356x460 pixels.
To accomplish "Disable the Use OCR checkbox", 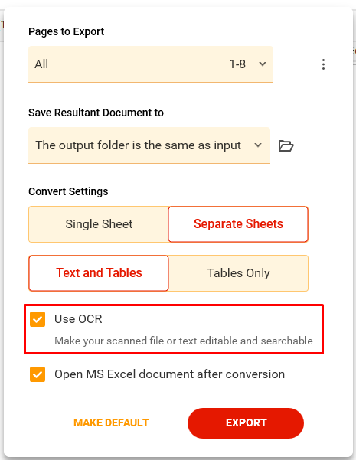I will 38,319.
